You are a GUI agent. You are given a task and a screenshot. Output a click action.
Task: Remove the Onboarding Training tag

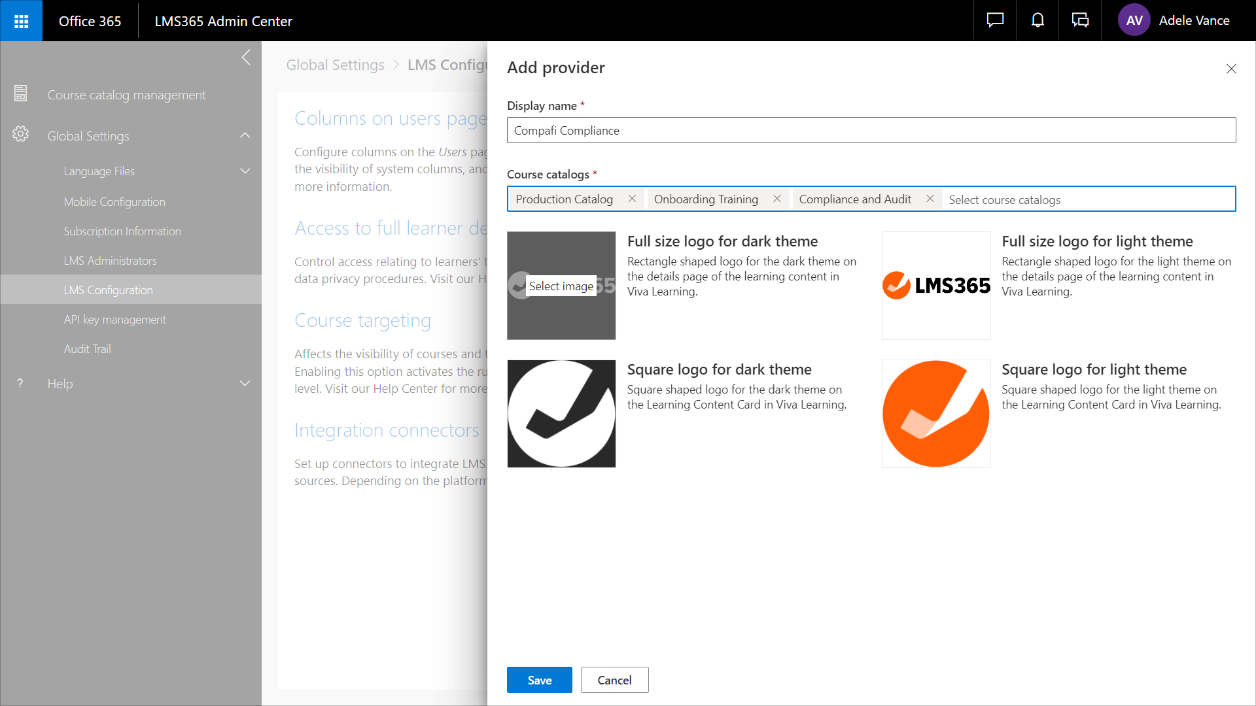[777, 199]
